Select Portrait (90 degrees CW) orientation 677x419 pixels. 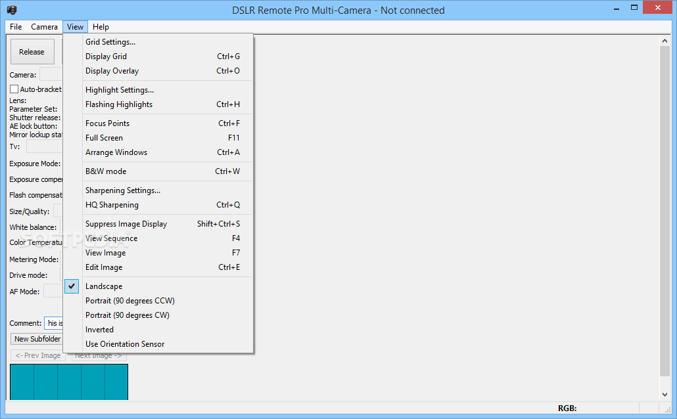click(158, 315)
